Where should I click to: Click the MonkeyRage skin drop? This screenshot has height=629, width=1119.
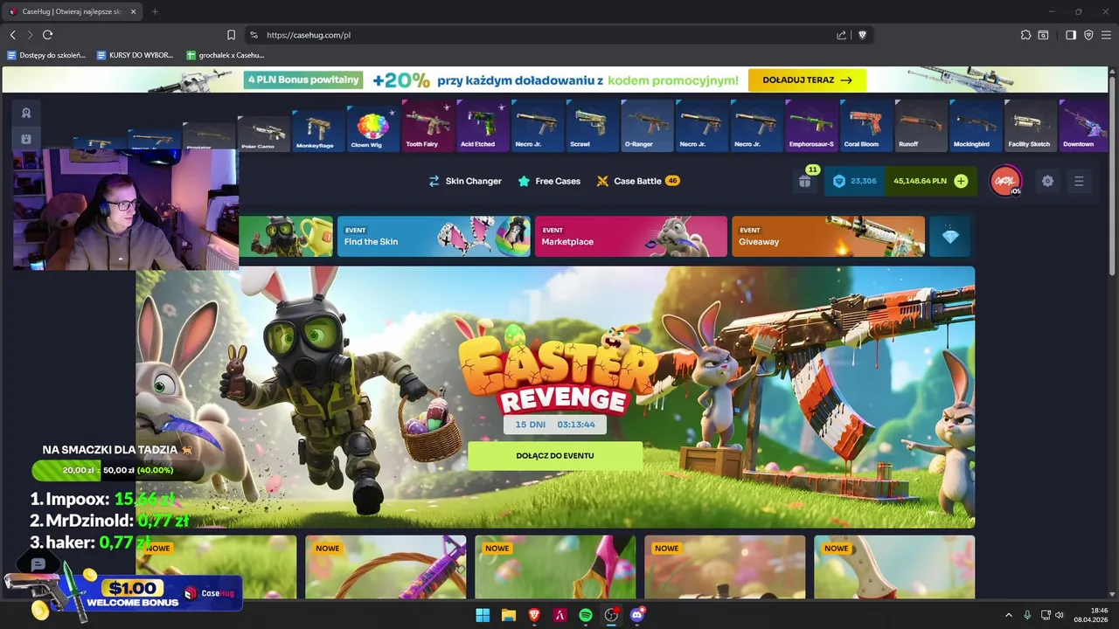pos(317,130)
